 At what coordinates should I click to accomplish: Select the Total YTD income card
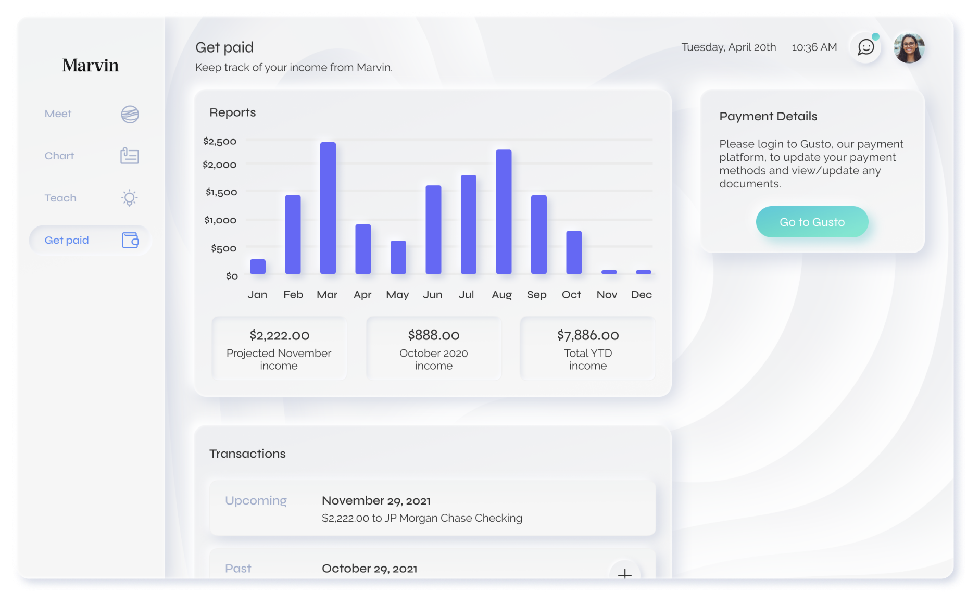coord(588,348)
